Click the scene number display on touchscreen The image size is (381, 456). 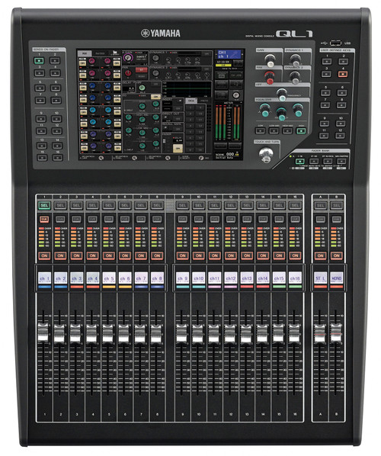point(230,154)
